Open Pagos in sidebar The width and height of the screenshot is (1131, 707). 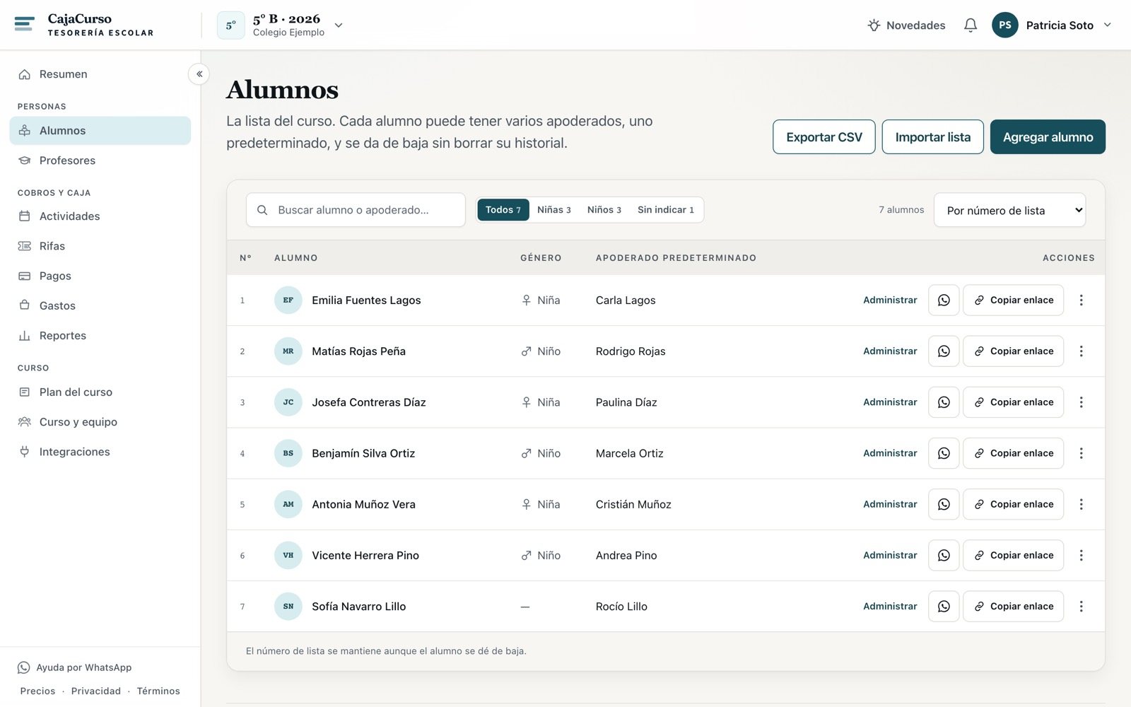click(x=100, y=276)
